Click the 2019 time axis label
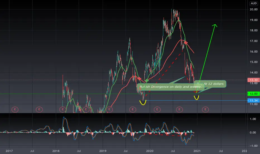 [x=103, y=151]
